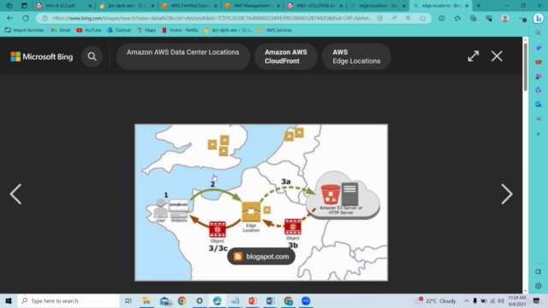
Task: Show next image with right chevron
Action: [x=507, y=194]
